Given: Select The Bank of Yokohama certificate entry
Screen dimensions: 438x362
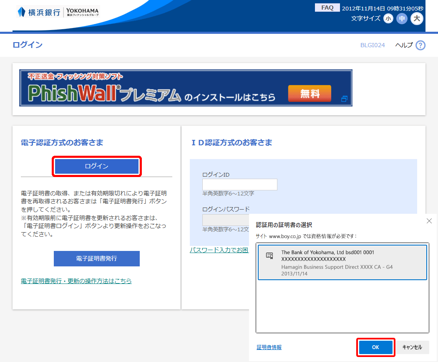Looking at the screenshot, I should click(342, 262).
